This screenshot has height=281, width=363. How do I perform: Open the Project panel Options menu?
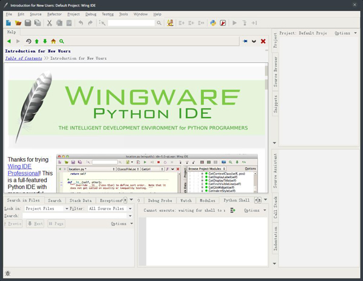coord(345,33)
